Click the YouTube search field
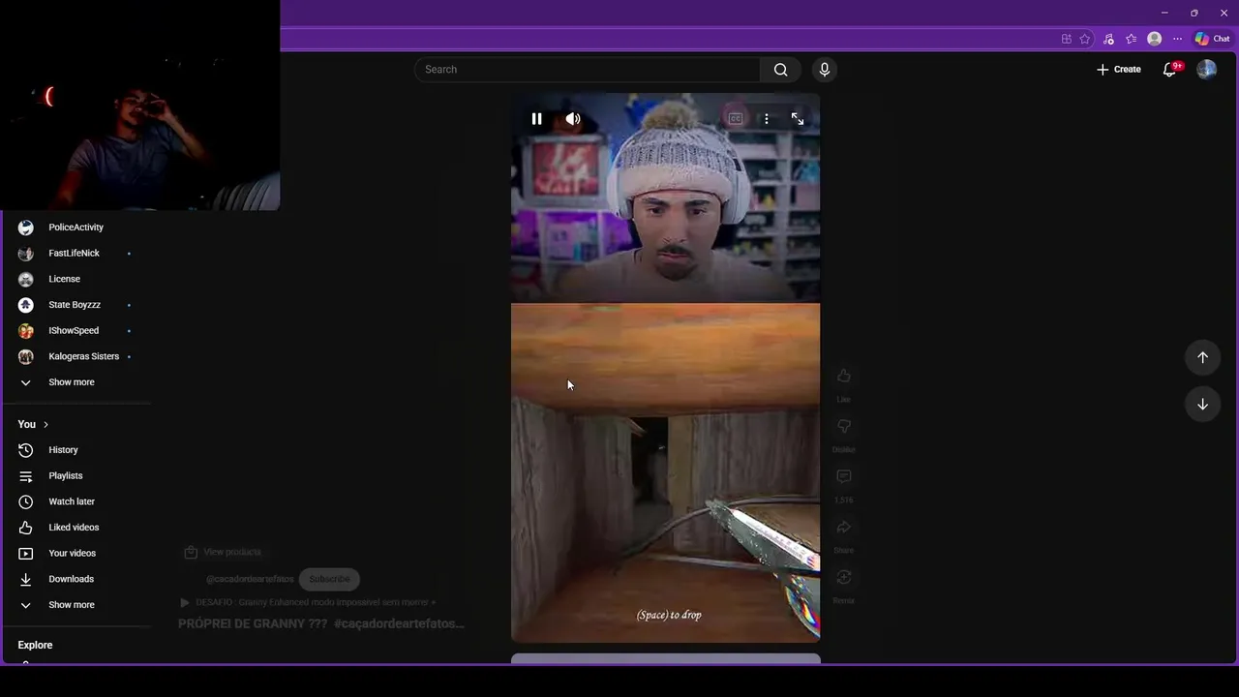 click(x=588, y=70)
